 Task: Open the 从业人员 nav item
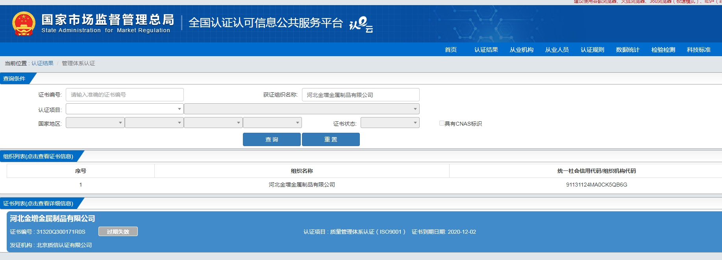pos(557,49)
